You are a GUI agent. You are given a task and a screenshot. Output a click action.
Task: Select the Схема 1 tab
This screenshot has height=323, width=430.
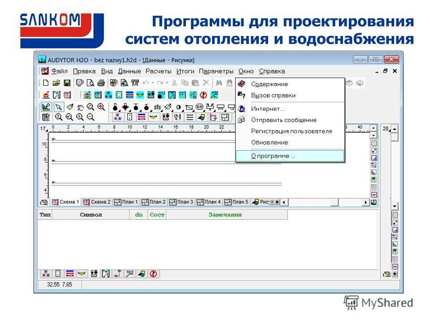pyautogui.click(x=65, y=202)
